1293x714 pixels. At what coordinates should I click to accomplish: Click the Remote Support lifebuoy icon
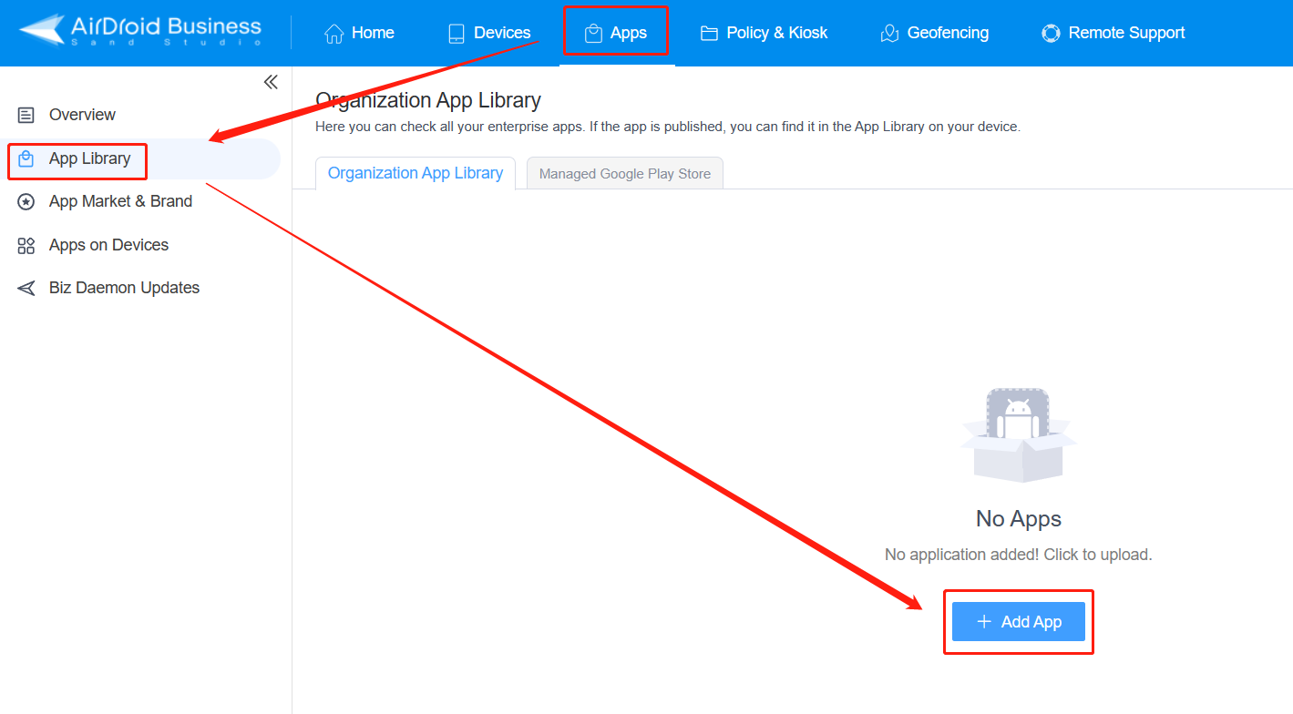pyautogui.click(x=1051, y=34)
